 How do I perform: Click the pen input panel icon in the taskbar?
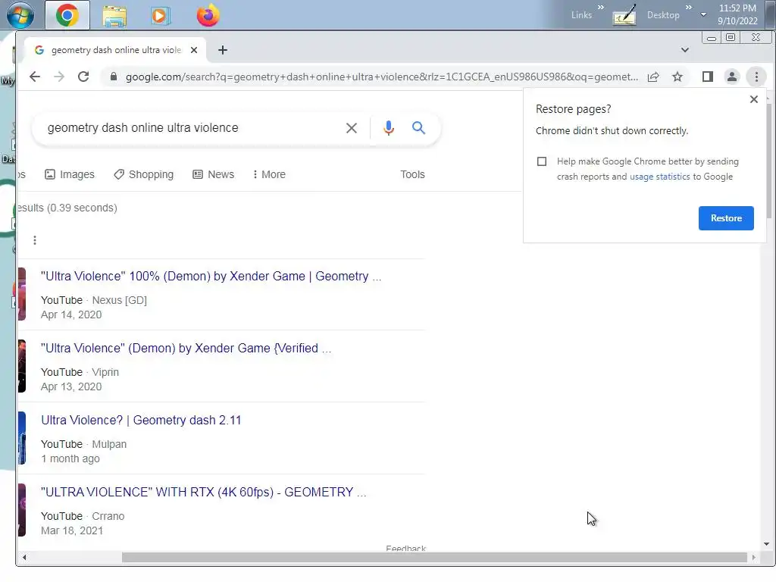[x=624, y=16]
